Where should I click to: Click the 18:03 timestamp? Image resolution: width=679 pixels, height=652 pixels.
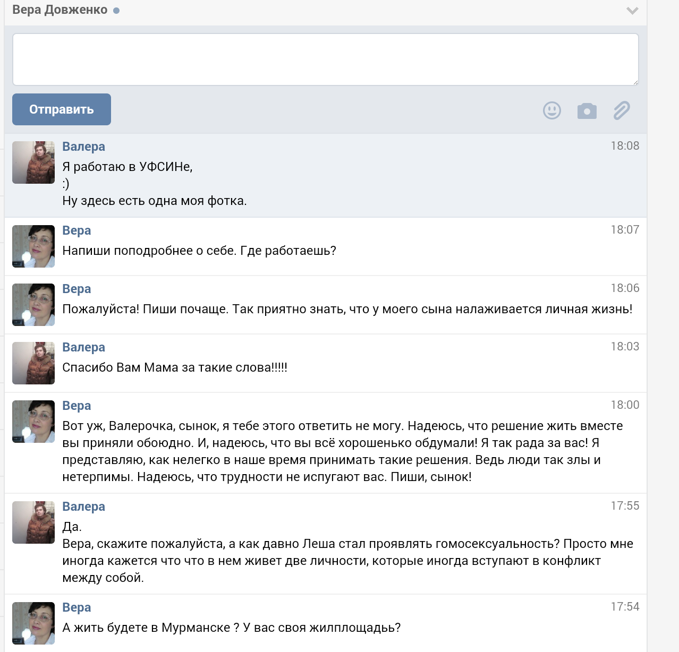point(625,346)
